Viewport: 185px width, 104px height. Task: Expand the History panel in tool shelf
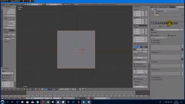[x=6, y=42]
